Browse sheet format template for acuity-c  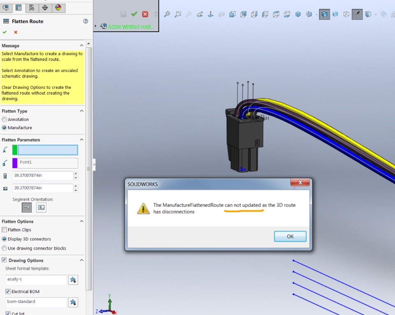pos(73,280)
